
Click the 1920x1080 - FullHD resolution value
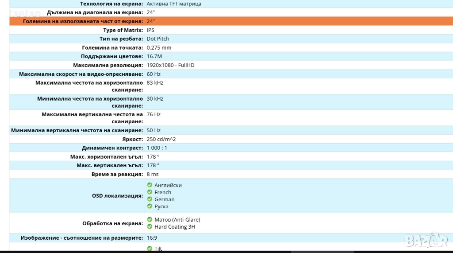[170, 65]
